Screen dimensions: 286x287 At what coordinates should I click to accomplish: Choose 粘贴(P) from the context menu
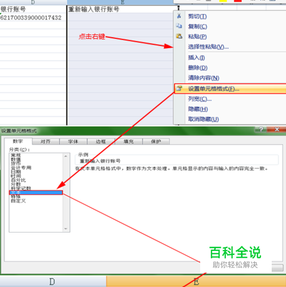coord(197,37)
